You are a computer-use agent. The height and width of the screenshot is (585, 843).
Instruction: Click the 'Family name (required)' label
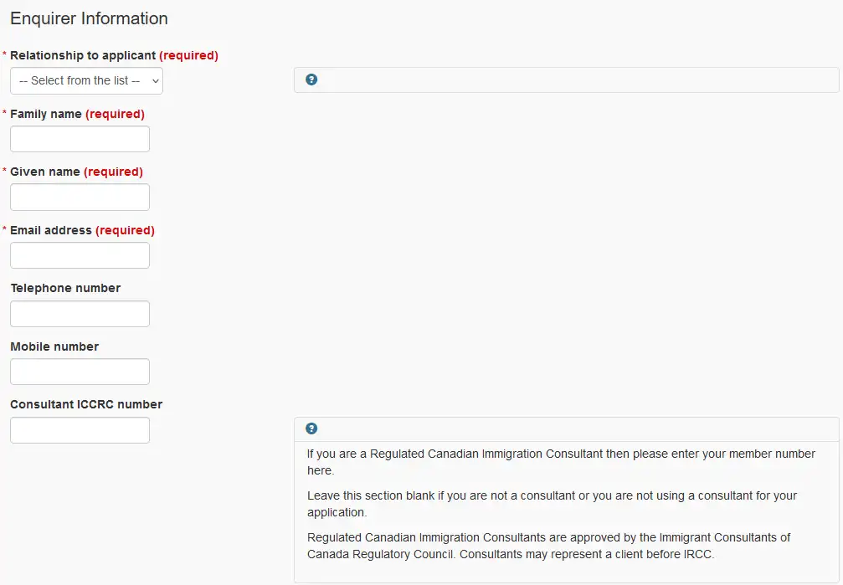pos(77,114)
